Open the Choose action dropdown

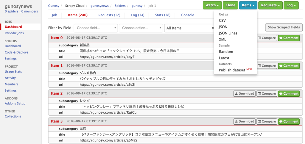[x=141, y=28]
